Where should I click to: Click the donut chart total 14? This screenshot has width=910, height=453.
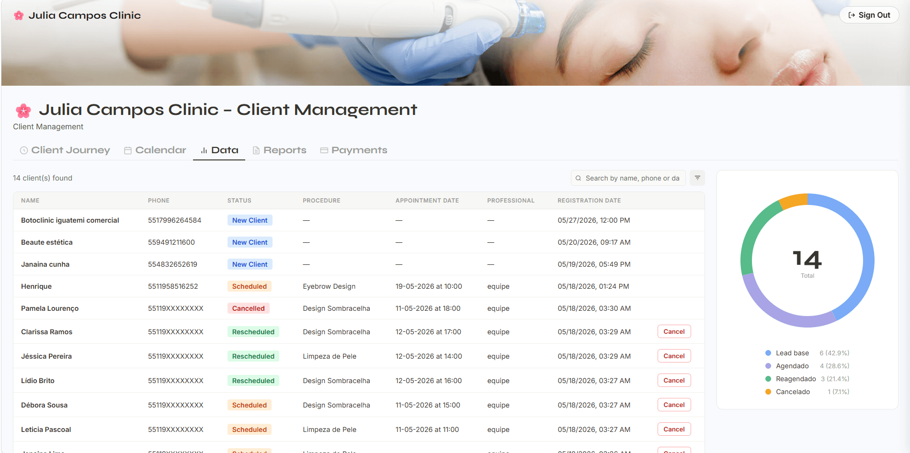click(808, 259)
